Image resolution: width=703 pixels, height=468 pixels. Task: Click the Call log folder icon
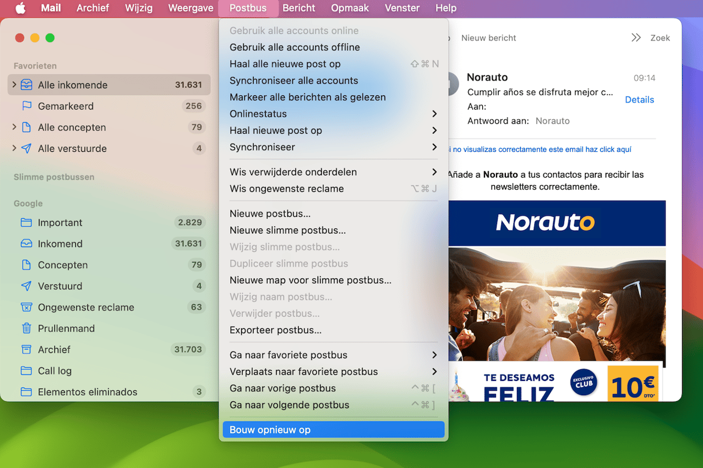26,371
